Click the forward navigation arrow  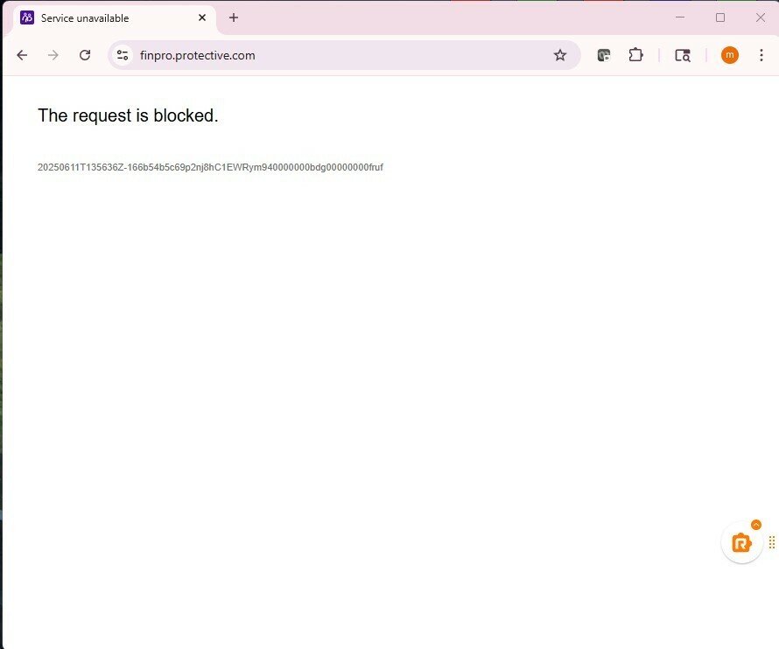pos(53,55)
